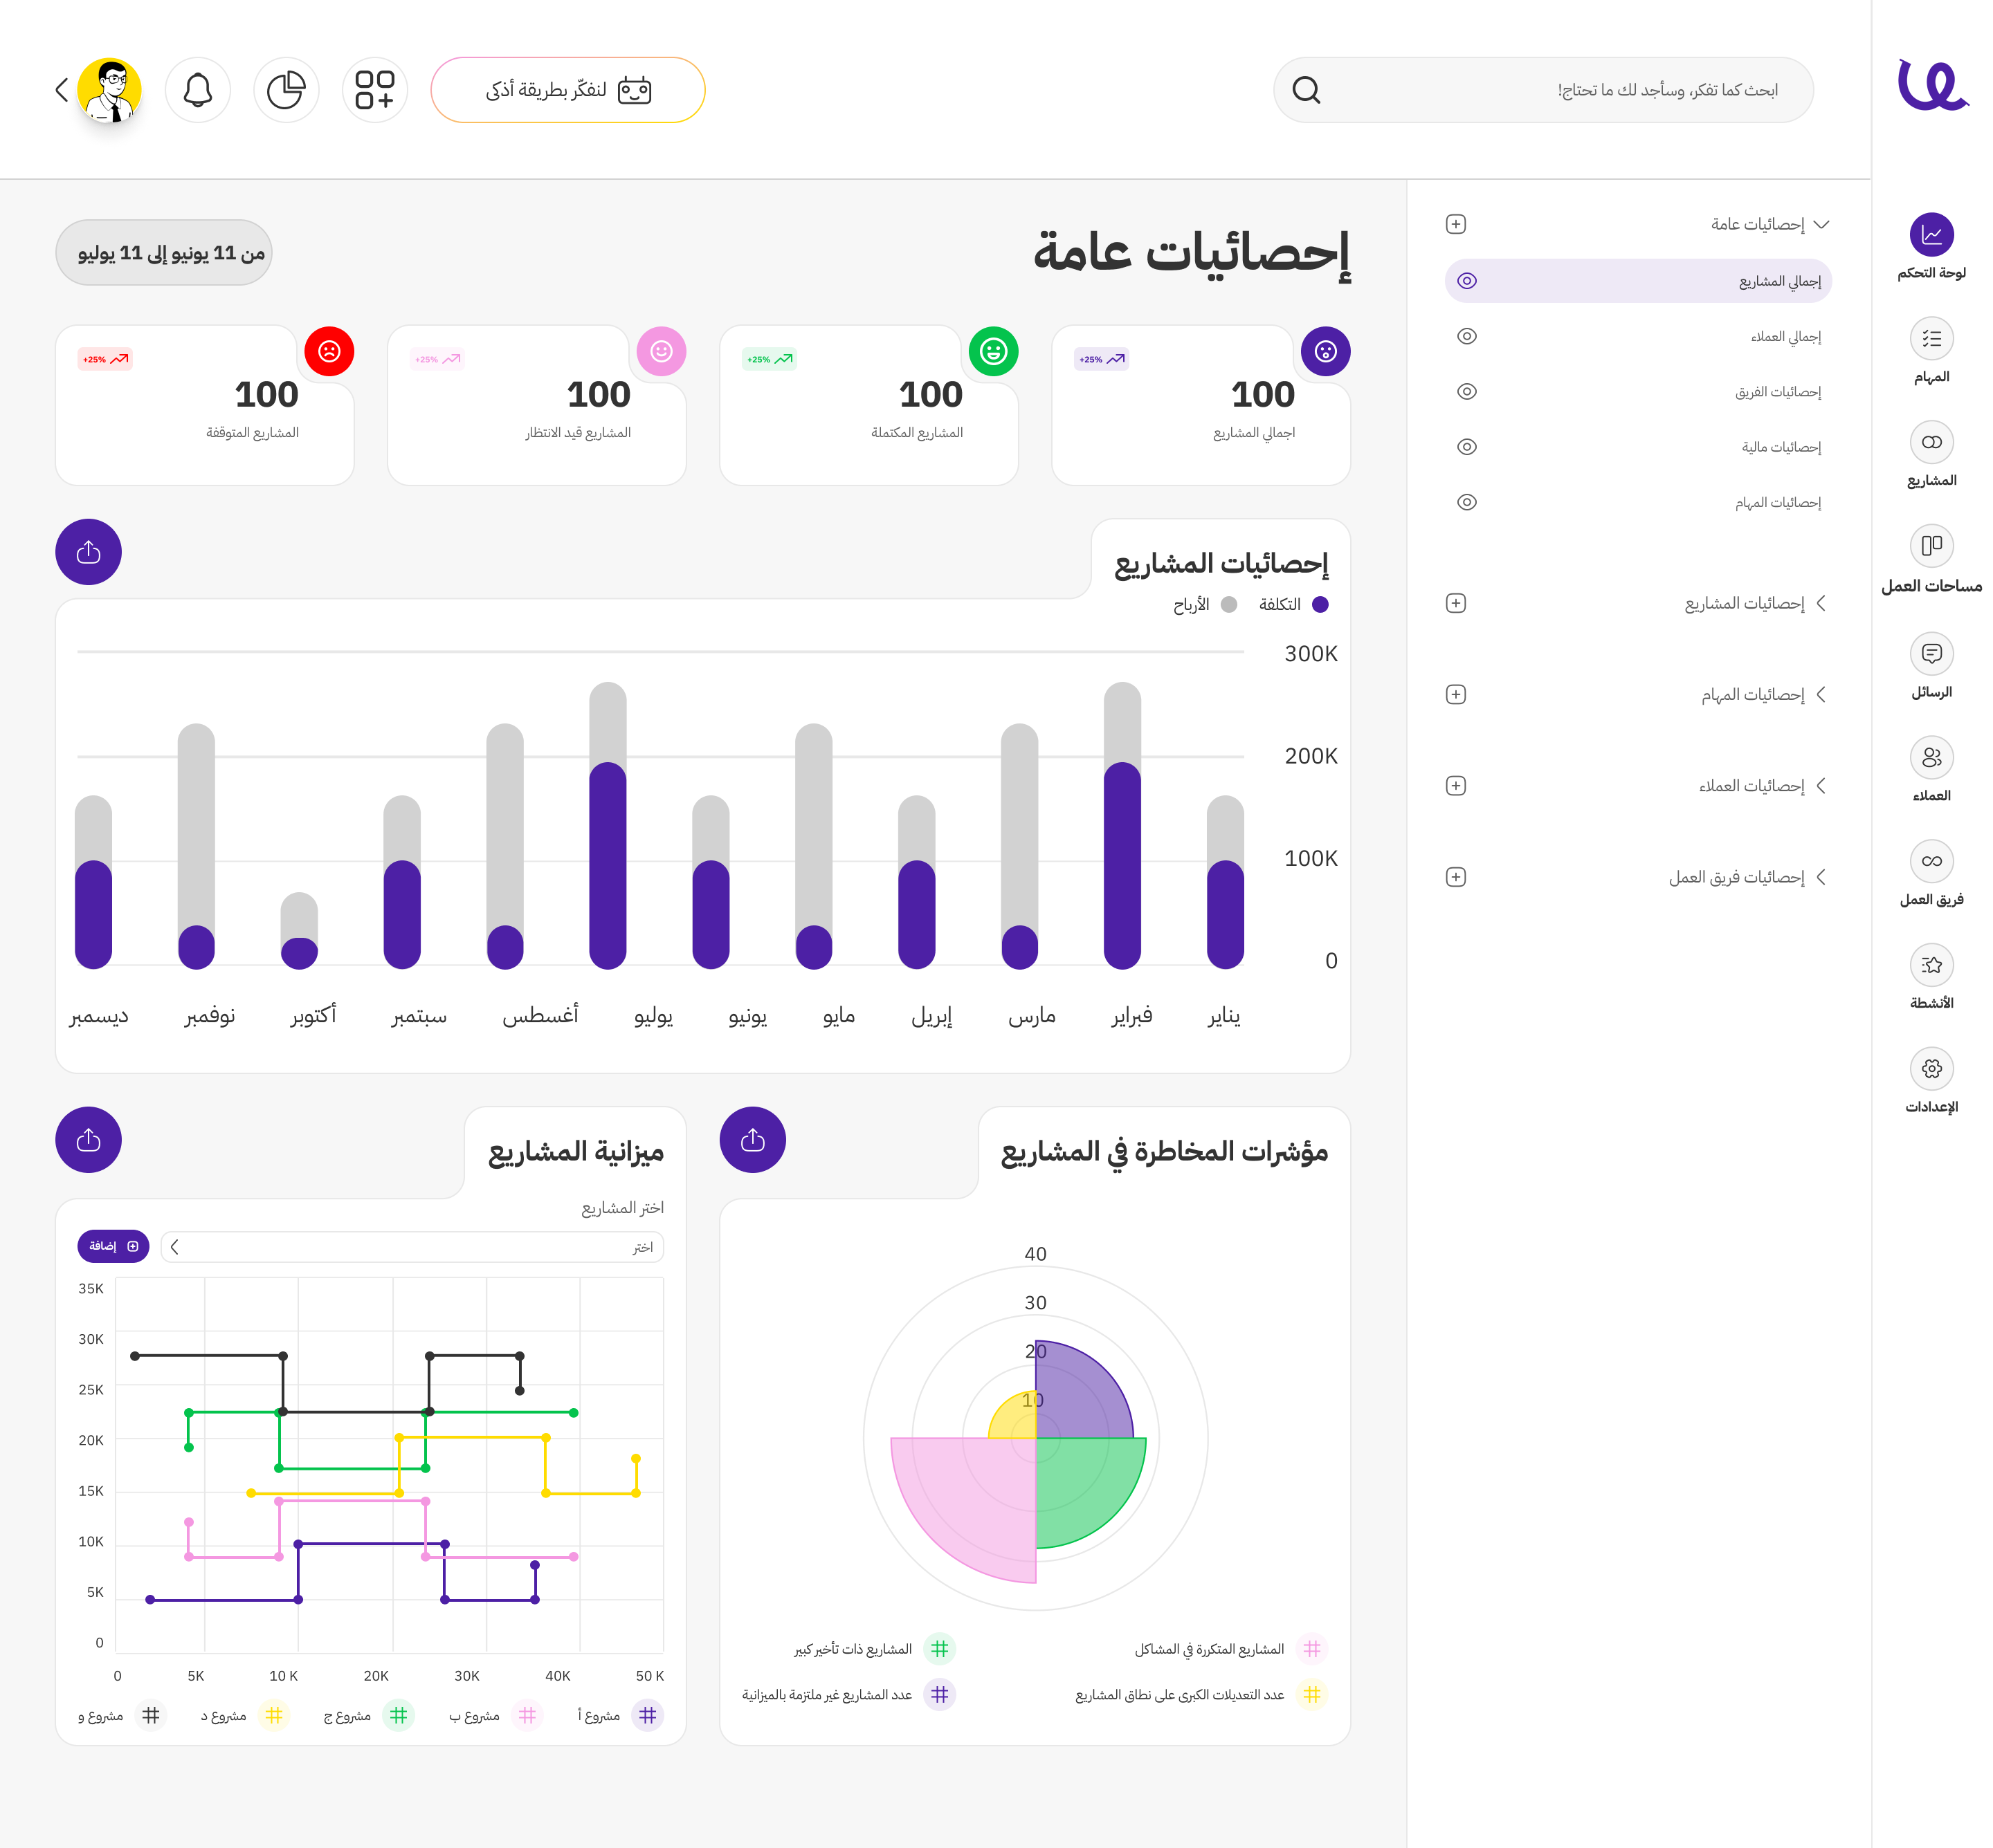The image size is (1993, 1848).
Task: Click plus icon beside إحصائيات فريق العمل
Action: pyautogui.click(x=1456, y=877)
